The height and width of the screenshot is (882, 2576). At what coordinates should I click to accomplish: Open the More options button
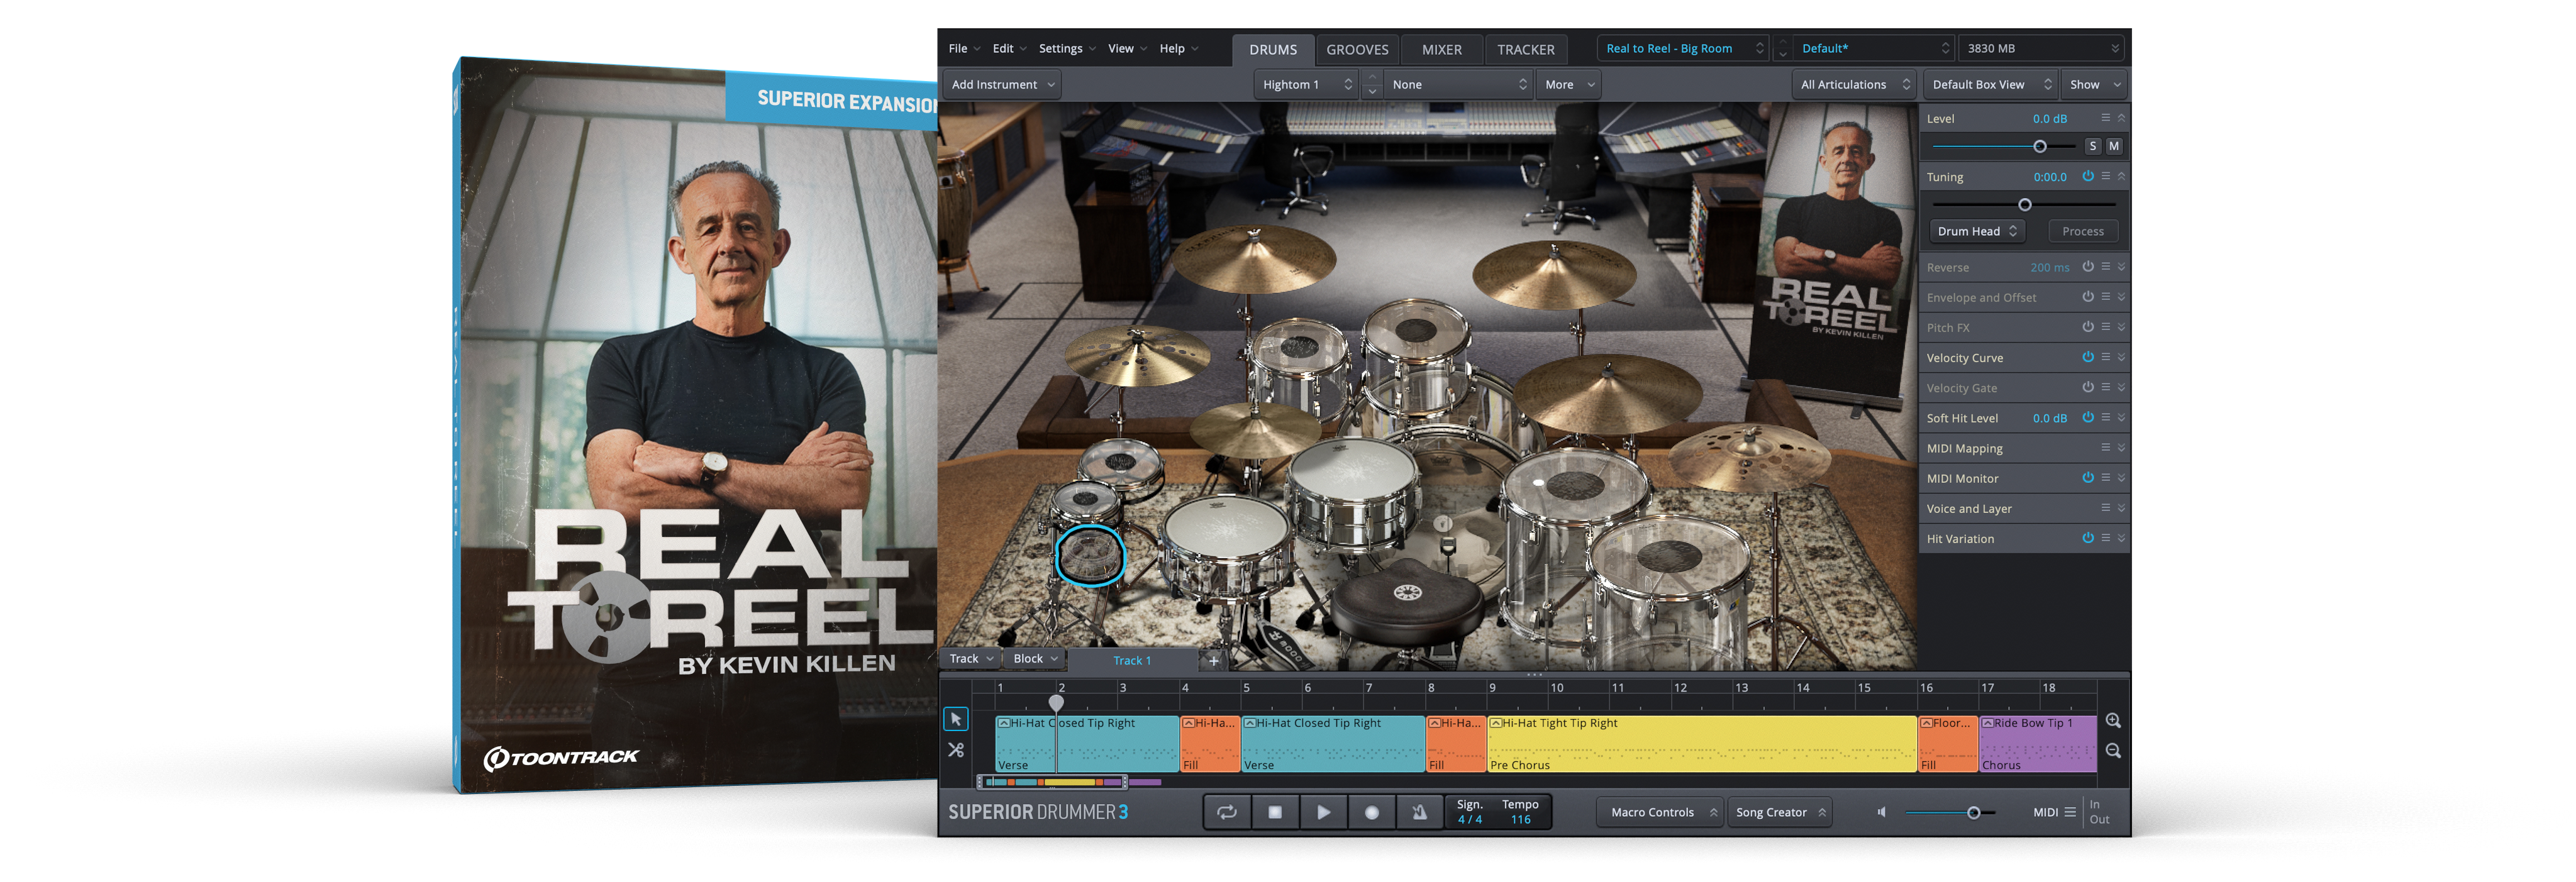click(1568, 85)
